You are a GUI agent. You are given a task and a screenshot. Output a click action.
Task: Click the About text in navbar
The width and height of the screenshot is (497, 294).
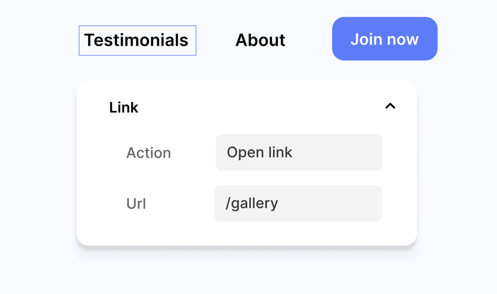(260, 40)
